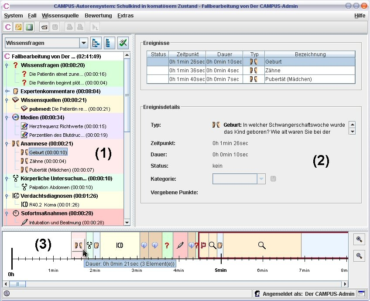The width and height of the screenshot is (370, 301).
Task: Click the play-disc icon beside Medien
Action: pos(16,117)
